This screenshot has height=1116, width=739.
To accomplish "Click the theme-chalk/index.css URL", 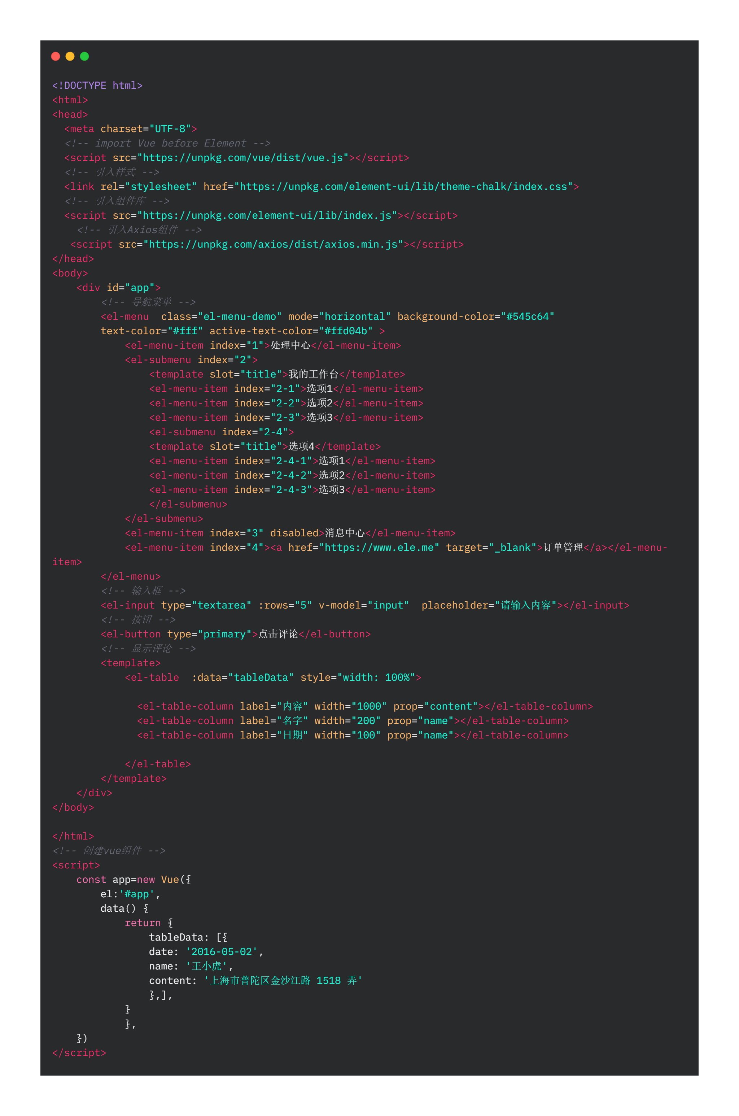I will [x=403, y=187].
